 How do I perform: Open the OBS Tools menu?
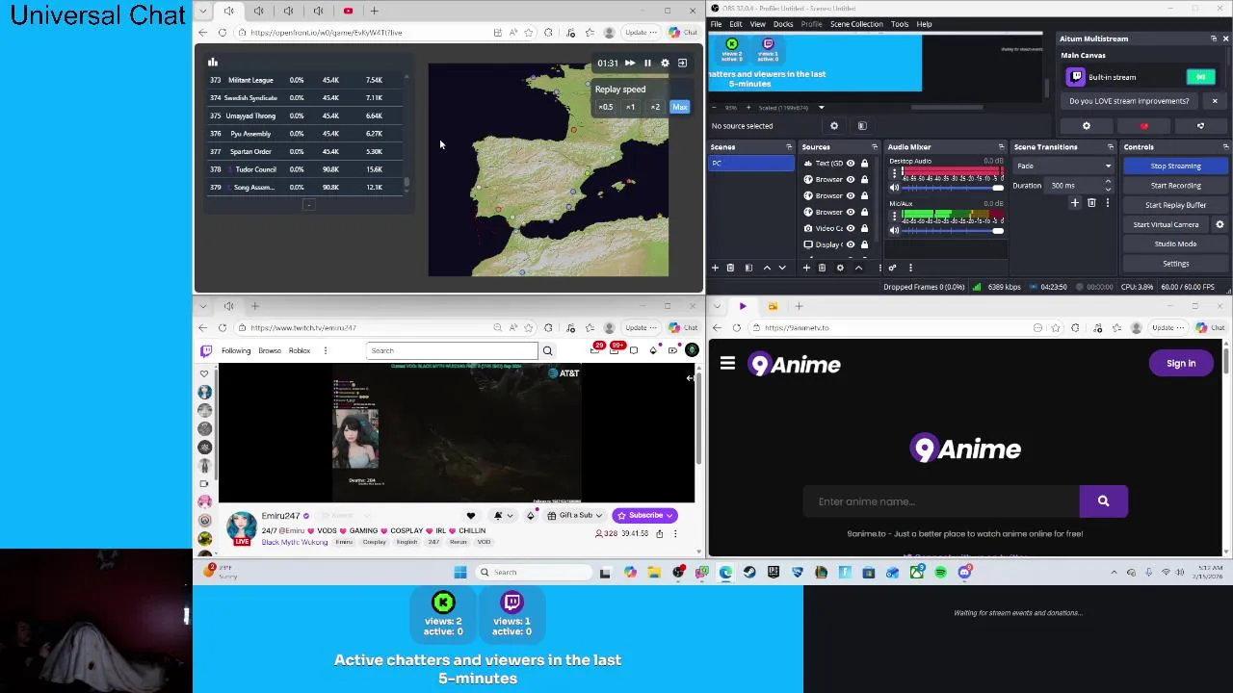click(x=899, y=24)
